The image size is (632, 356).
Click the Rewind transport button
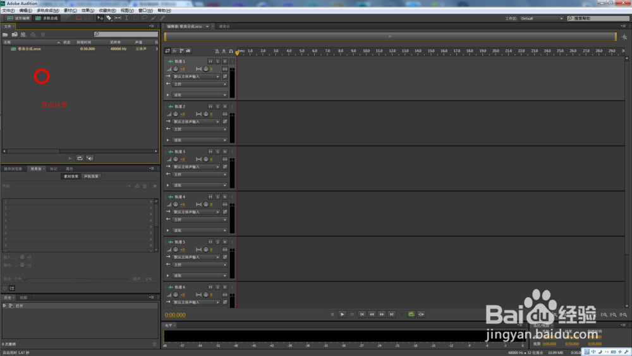pyautogui.click(x=372, y=314)
